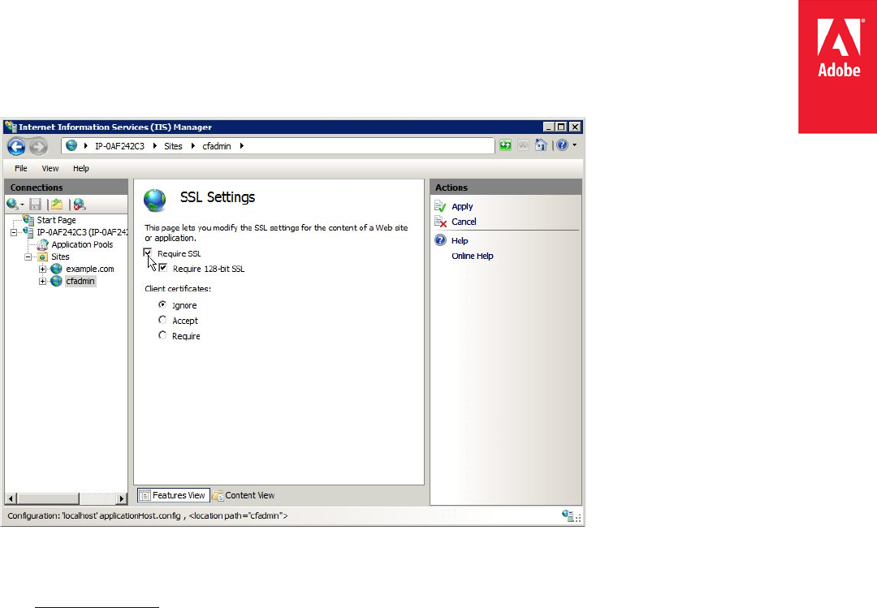Click Cancel in Actions pane
The image size is (877, 608).
point(464,222)
